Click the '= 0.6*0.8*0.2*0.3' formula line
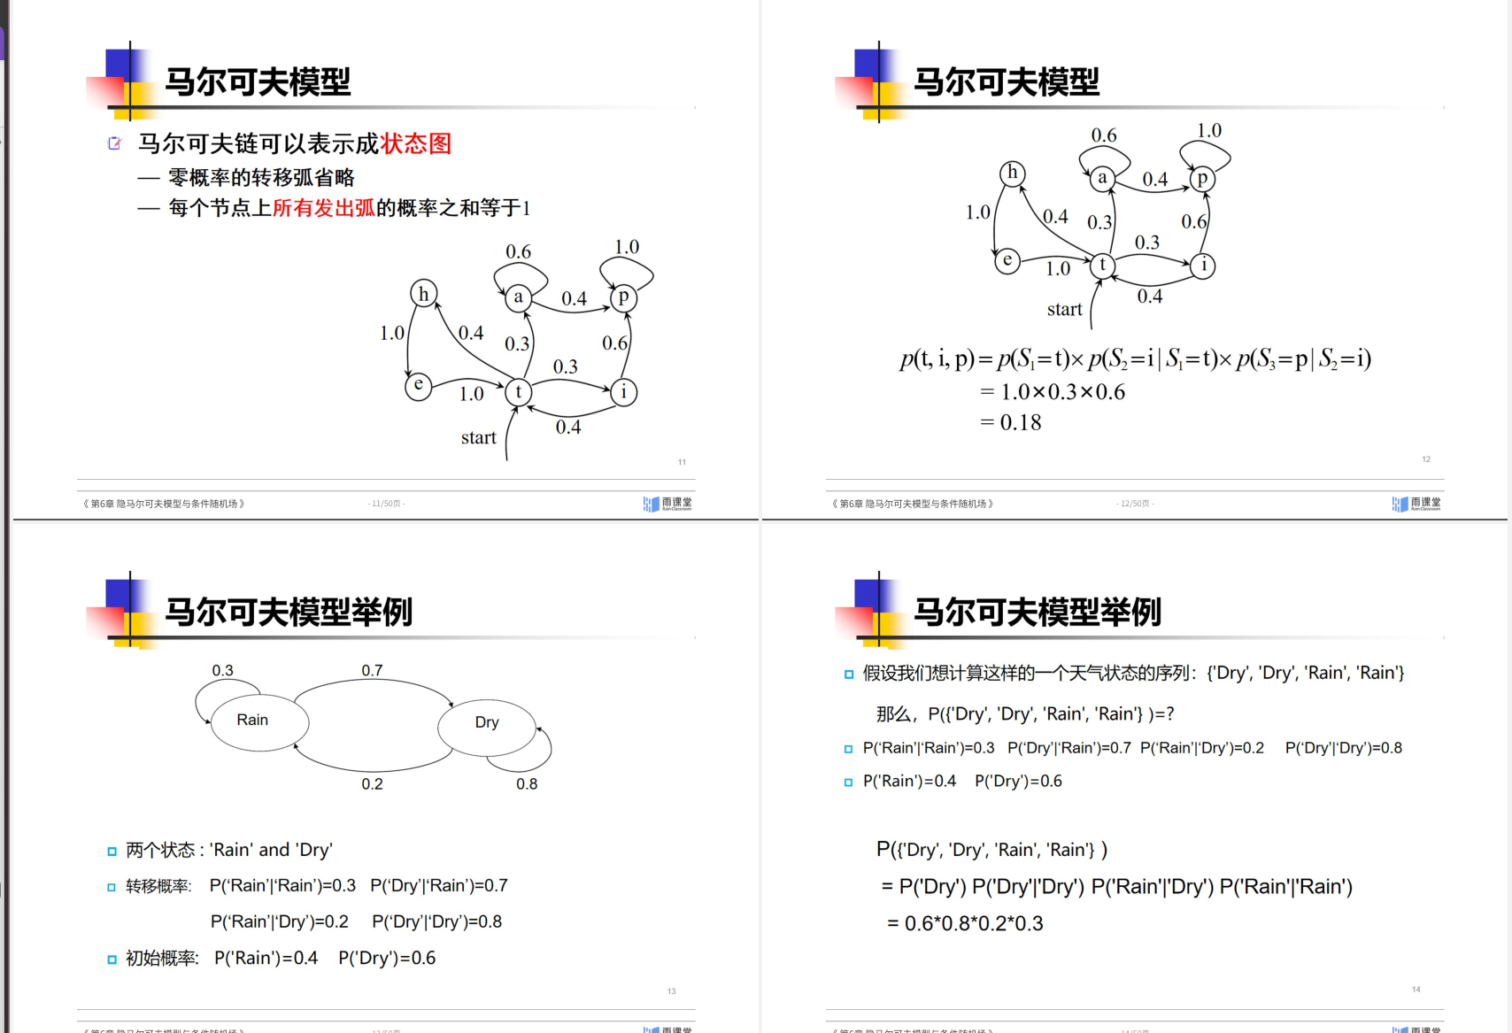This screenshot has height=1033, width=1512. [x=965, y=924]
